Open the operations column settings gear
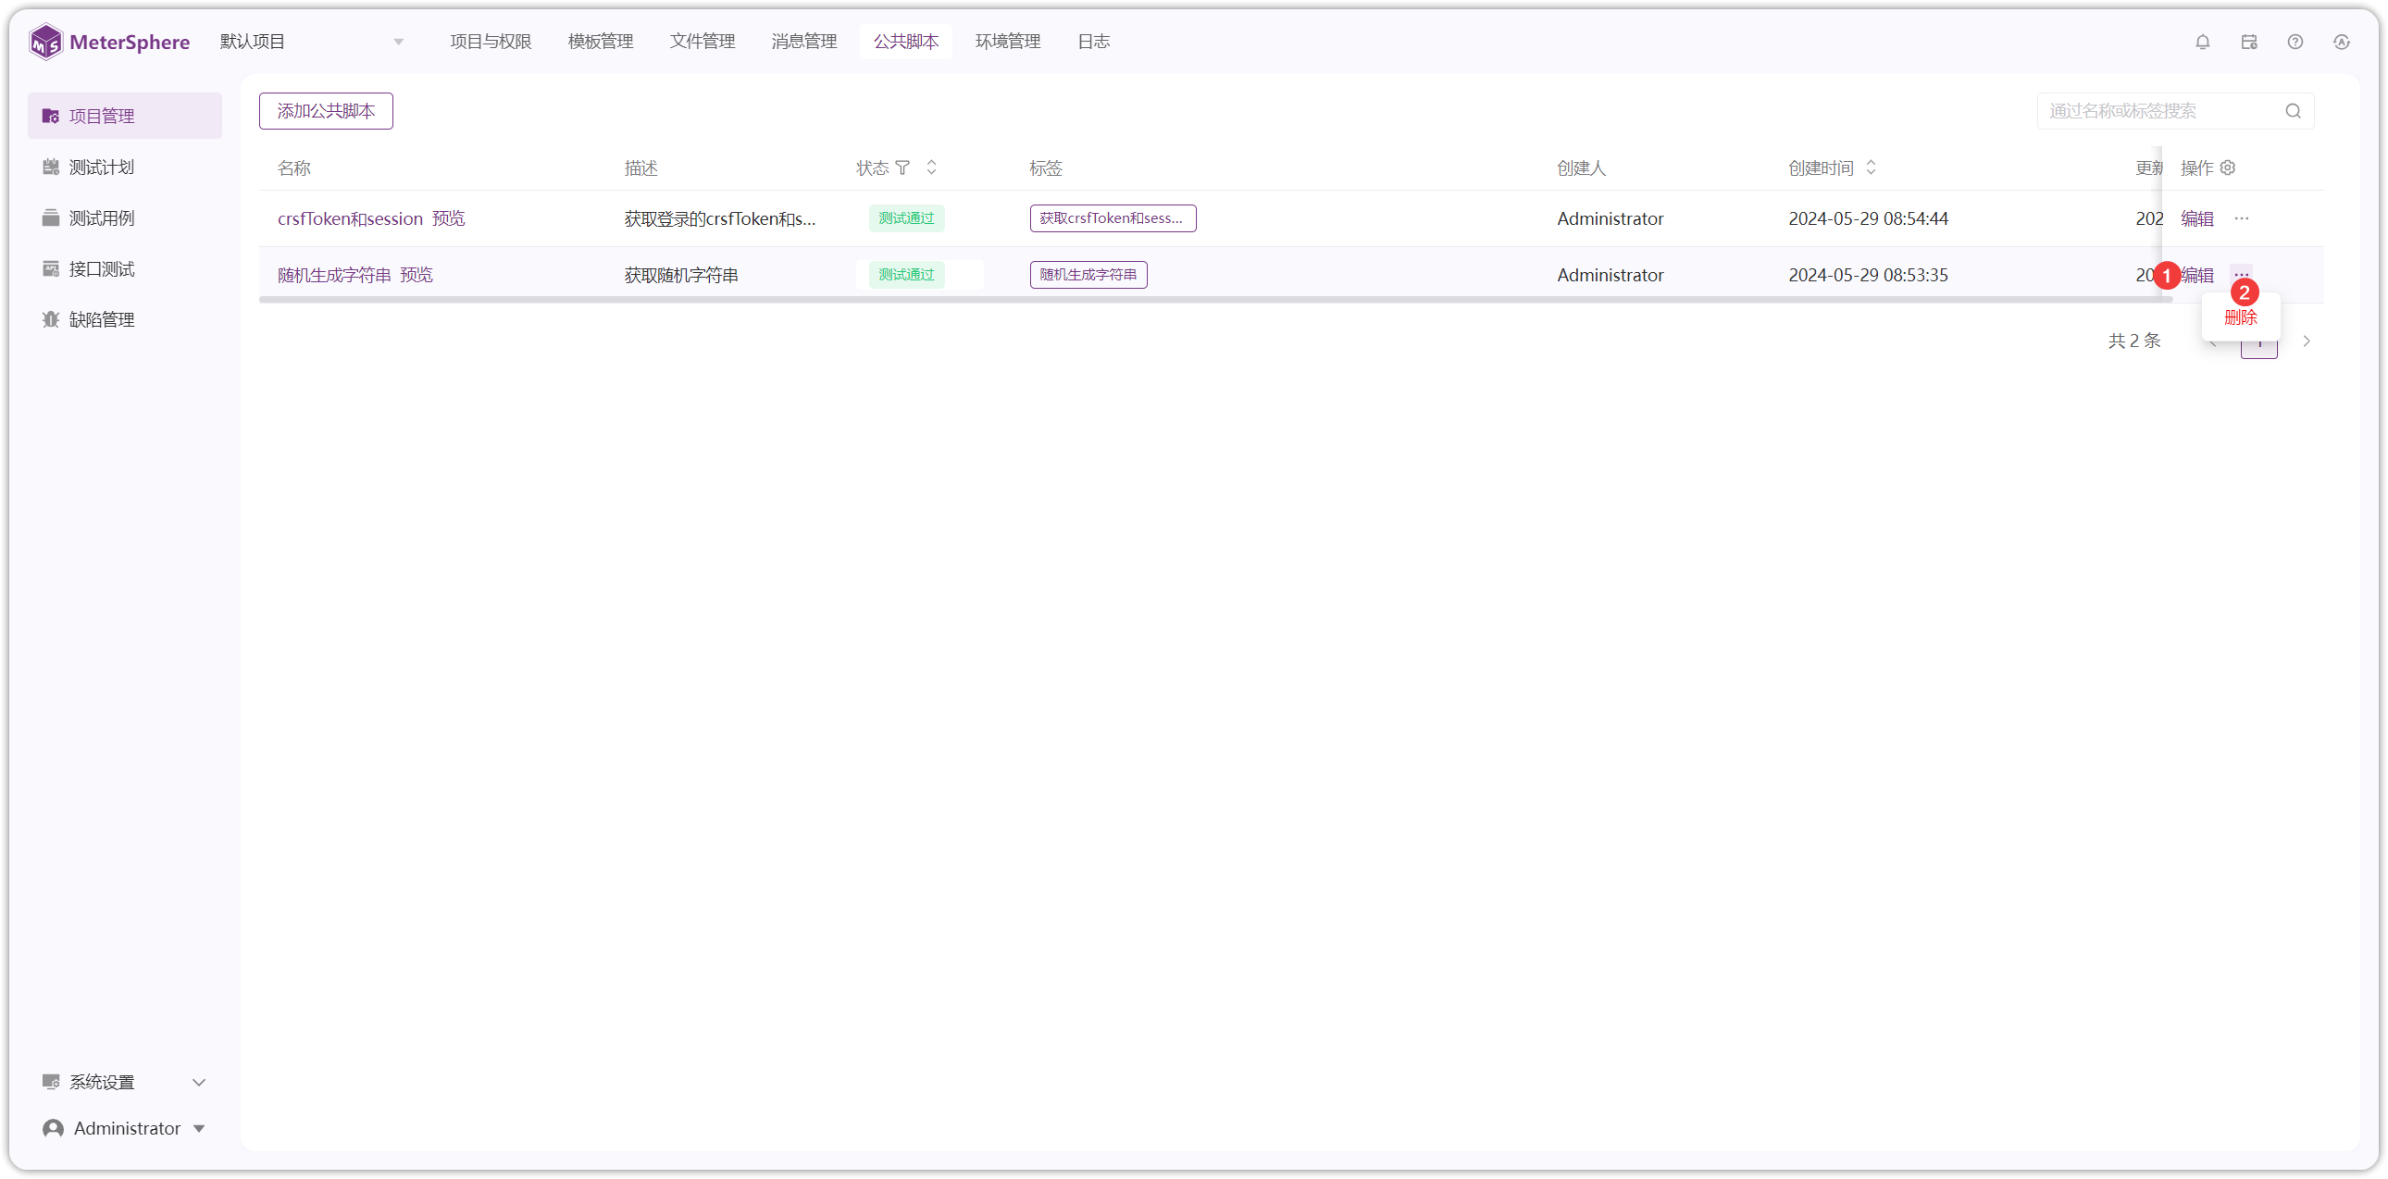The height and width of the screenshot is (1179, 2388). (2228, 168)
